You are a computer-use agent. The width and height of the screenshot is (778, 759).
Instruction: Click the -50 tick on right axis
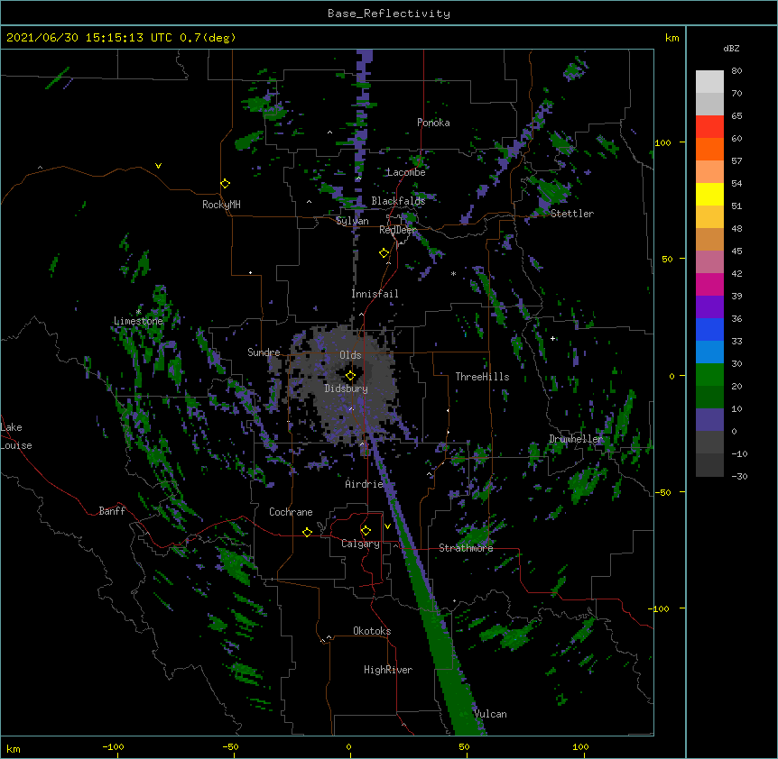662,492
